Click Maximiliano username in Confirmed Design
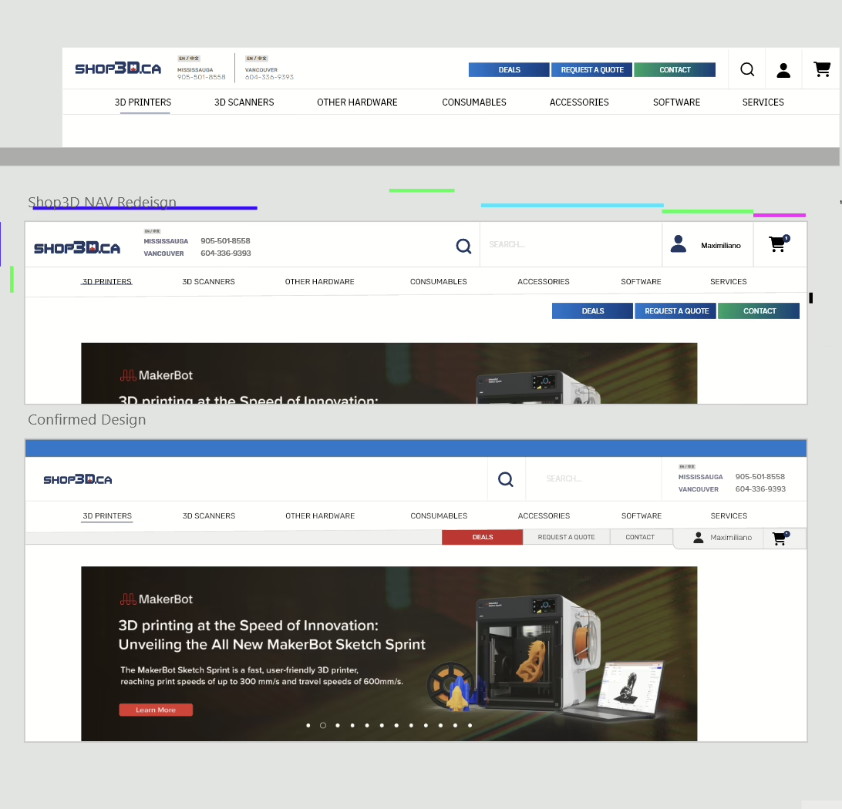The image size is (842, 809). pyautogui.click(x=731, y=538)
